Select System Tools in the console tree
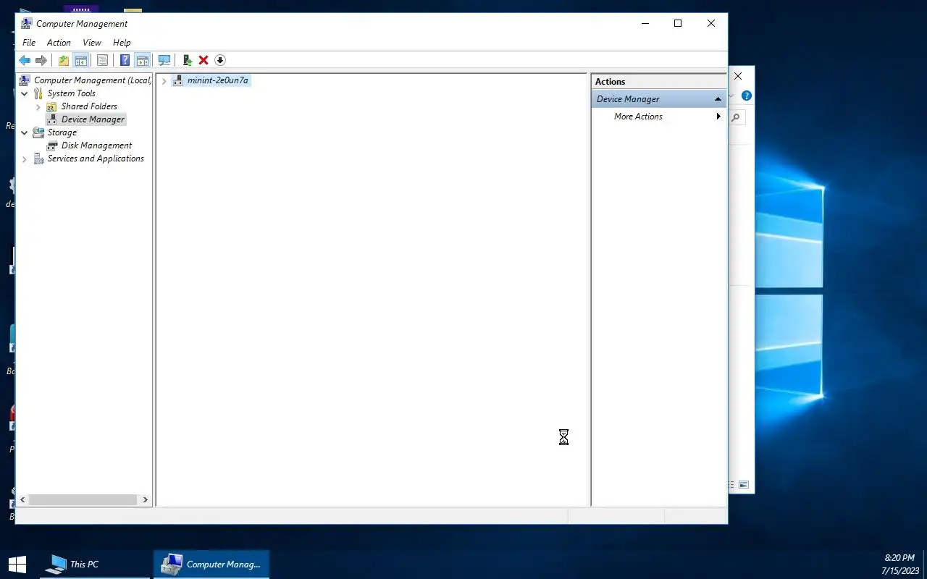927x579 pixels. coord(71,93)
